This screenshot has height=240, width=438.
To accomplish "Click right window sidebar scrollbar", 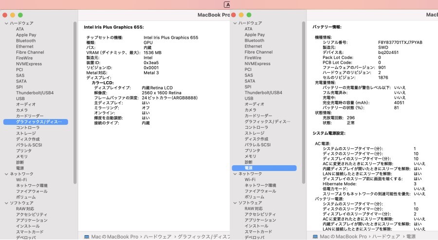I will [x=303, y=103].
